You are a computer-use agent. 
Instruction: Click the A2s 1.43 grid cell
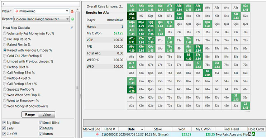click(x=246, y=8)
